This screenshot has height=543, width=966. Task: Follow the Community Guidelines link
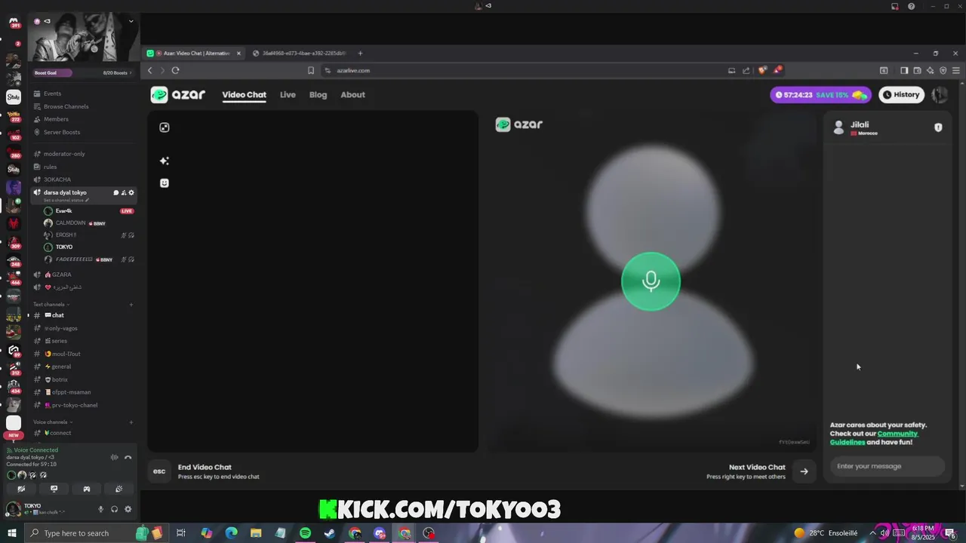click(874, 438)
